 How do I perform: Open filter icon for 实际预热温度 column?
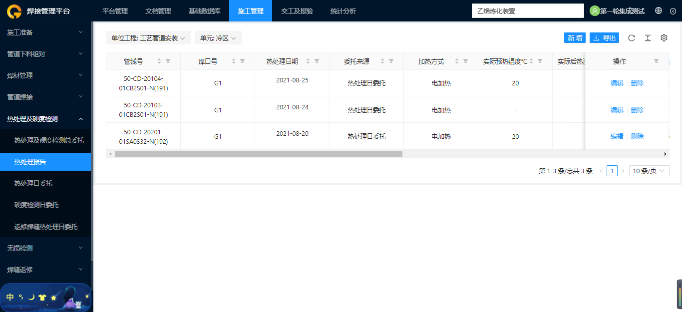pos(540,61)
